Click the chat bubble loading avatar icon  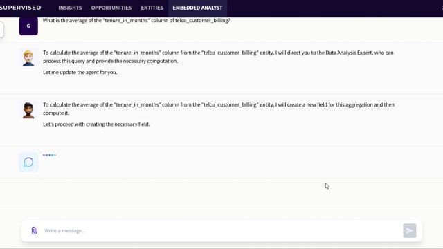[28, 162]
